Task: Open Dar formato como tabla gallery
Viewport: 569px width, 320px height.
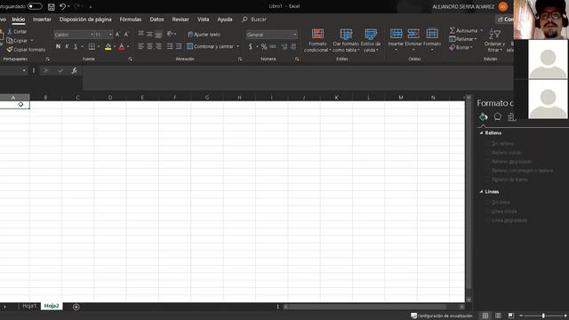Action: (346, 40)
